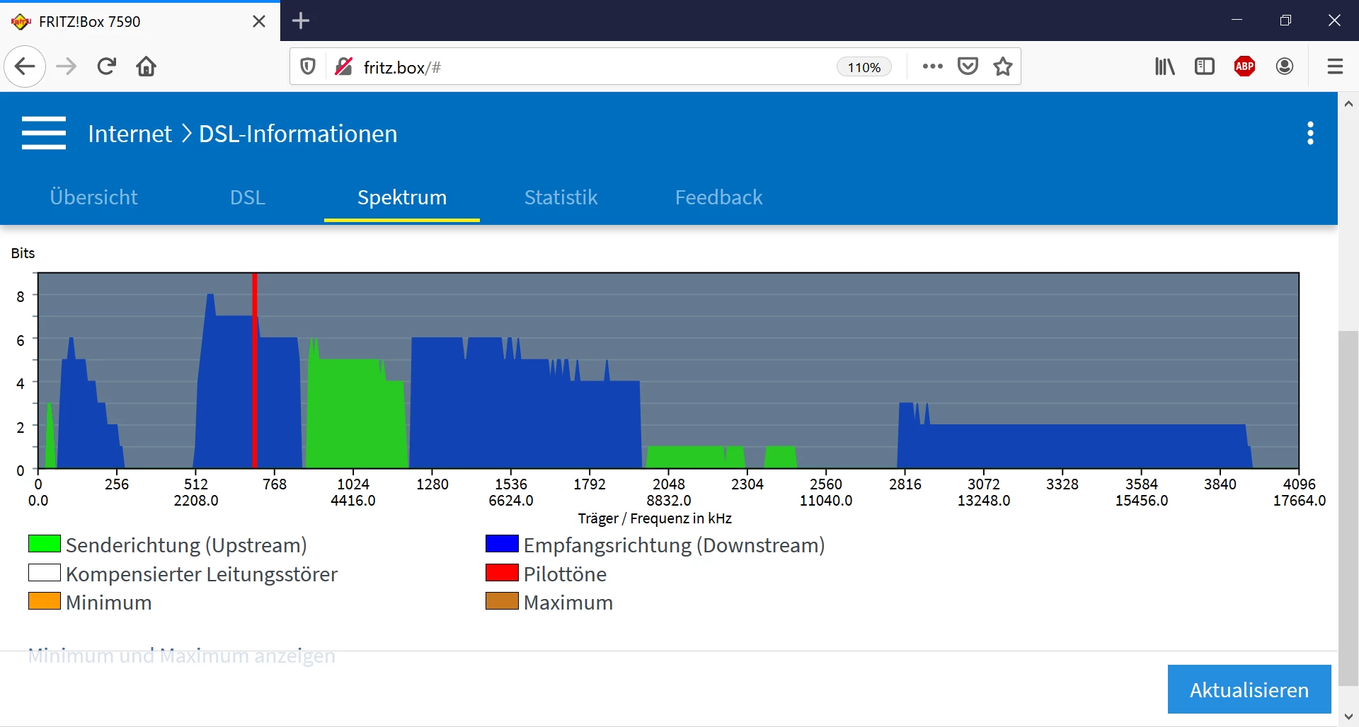Click the 2208.0 frequency axis value
The width and height of the screenshot is (1359, 727).
click(x=196, y=501)
